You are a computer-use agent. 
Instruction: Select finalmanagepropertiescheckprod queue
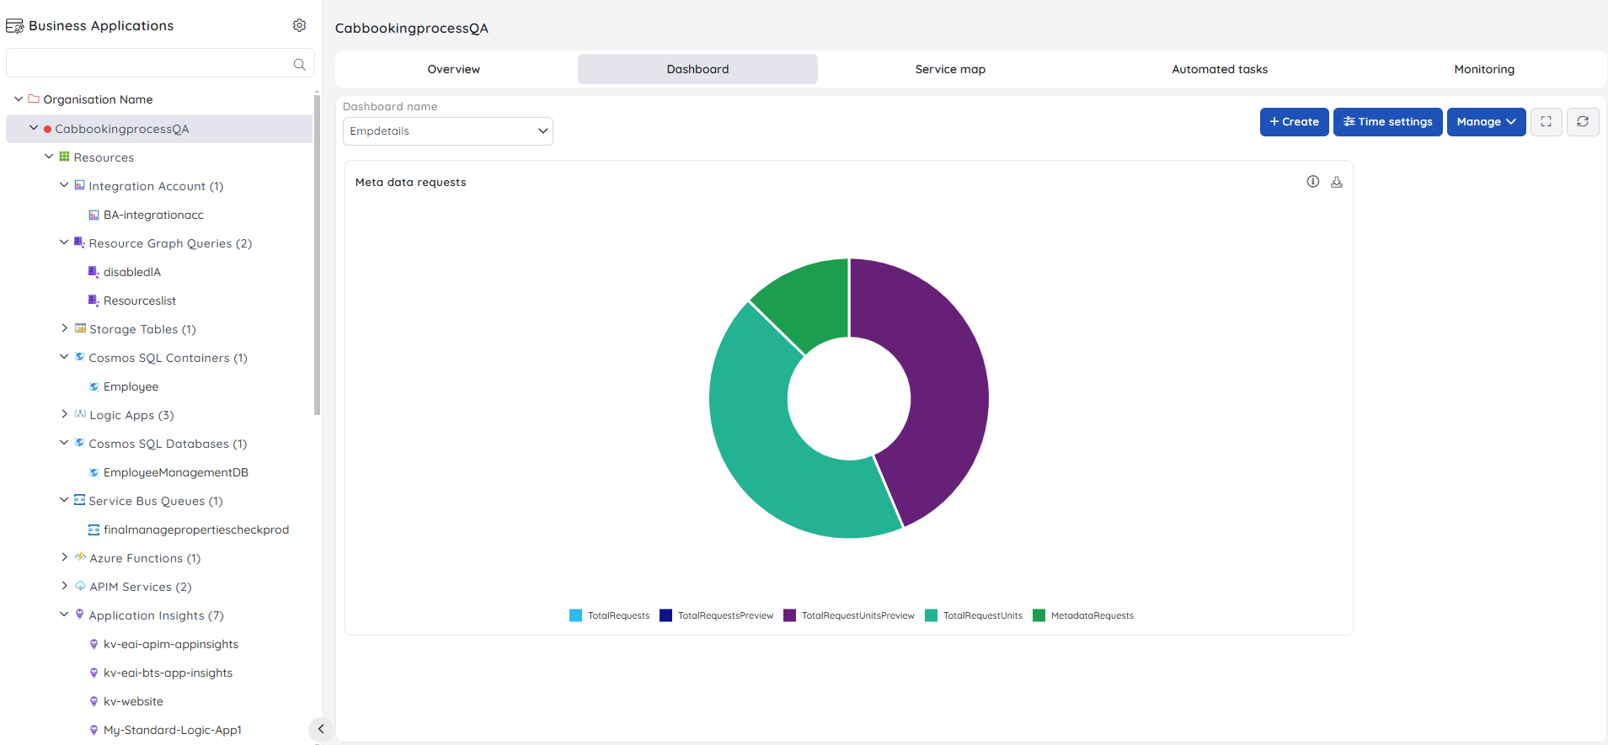pos(195,529)
